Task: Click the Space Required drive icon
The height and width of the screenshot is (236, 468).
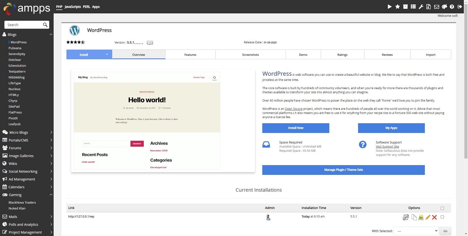Action: [266, 144]
